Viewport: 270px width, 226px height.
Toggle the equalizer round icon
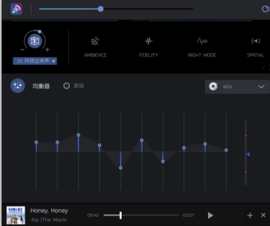(x=18, y=86)
